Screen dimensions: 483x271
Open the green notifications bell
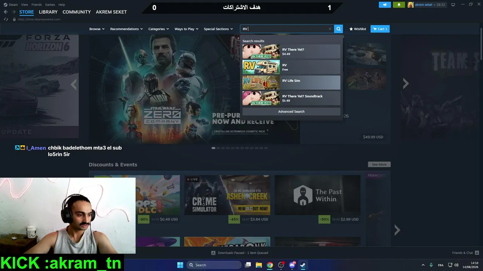[399, 5]
